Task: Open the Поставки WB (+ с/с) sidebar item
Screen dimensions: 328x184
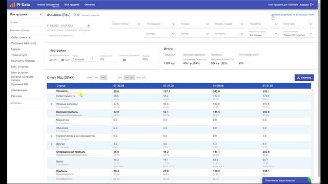Action: 24,43
